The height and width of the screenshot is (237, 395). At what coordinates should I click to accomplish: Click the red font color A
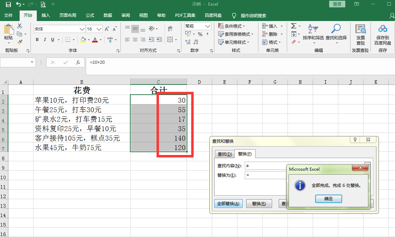(x=95, y=40)
